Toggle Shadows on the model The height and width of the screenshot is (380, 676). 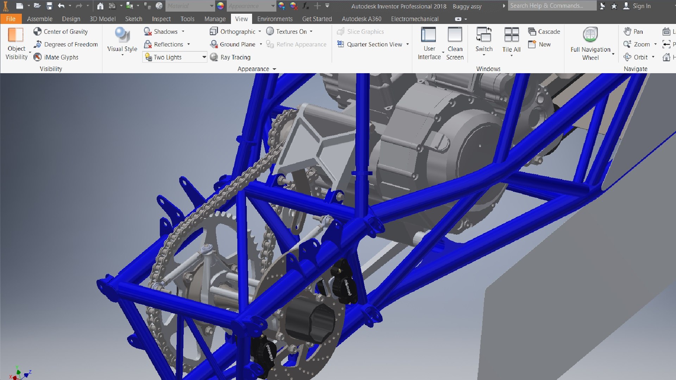pyautogui.click(x=161, y=32)
